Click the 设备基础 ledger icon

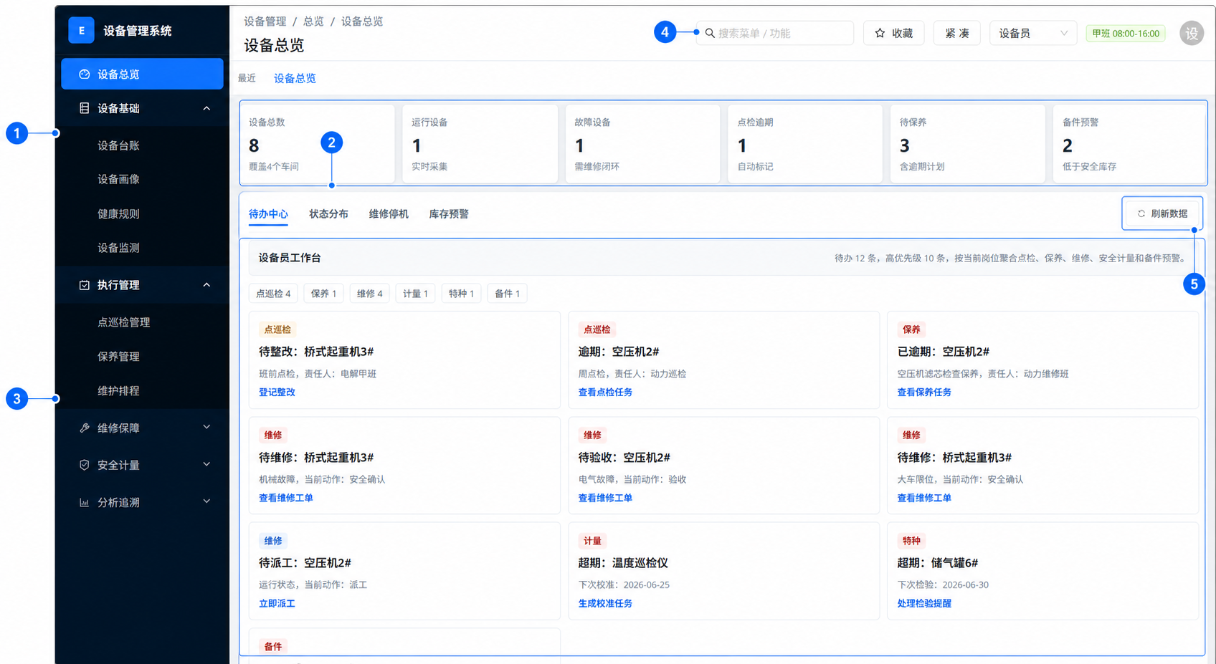[x=84, y=108]
